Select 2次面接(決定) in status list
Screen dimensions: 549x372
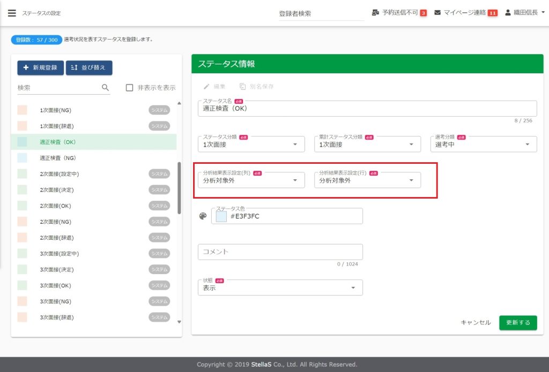coord(57,190)
